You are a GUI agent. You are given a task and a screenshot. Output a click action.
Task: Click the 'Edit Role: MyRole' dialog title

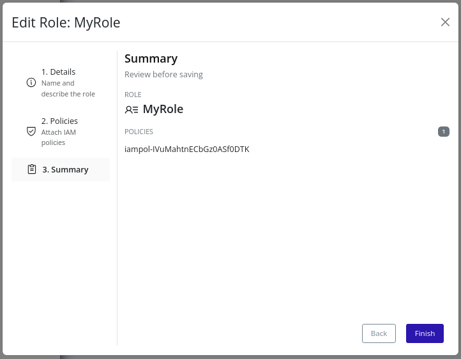tap(66, 23)
